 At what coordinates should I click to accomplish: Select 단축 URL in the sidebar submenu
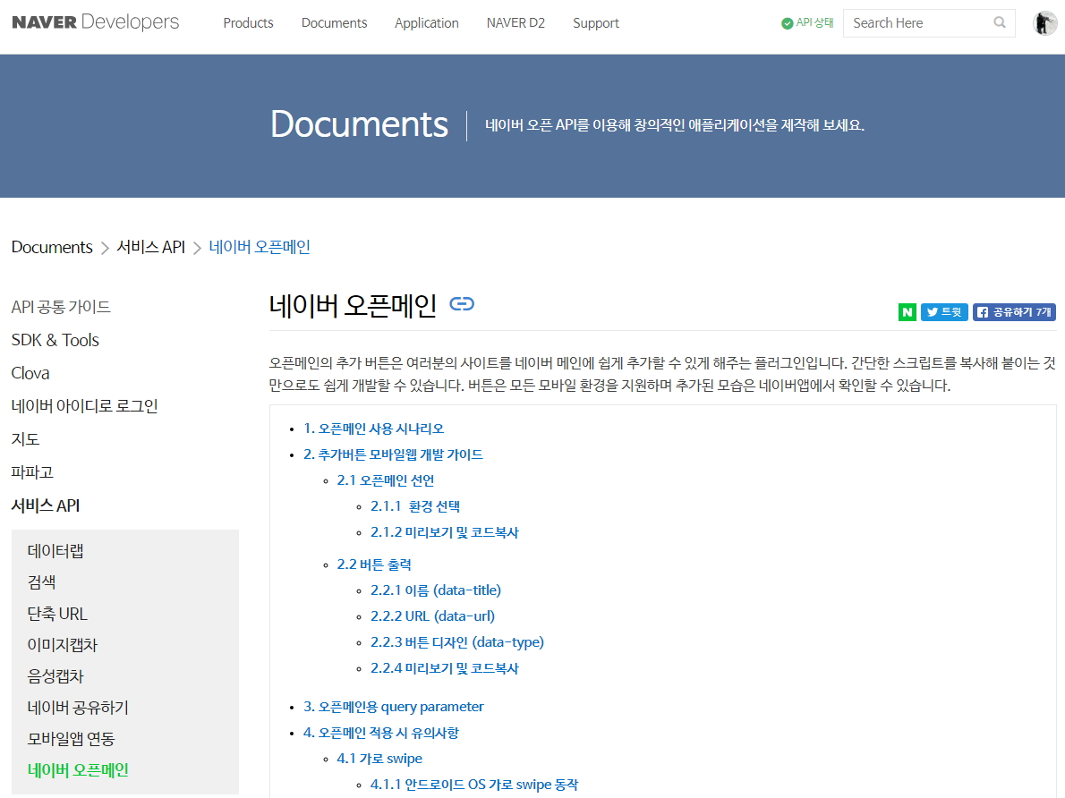point(58,614)
